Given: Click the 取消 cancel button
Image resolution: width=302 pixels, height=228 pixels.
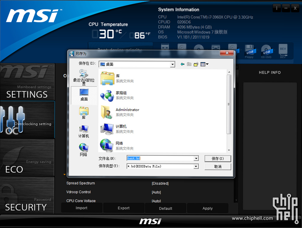Looking at the screenshot, I should point(218,167).
